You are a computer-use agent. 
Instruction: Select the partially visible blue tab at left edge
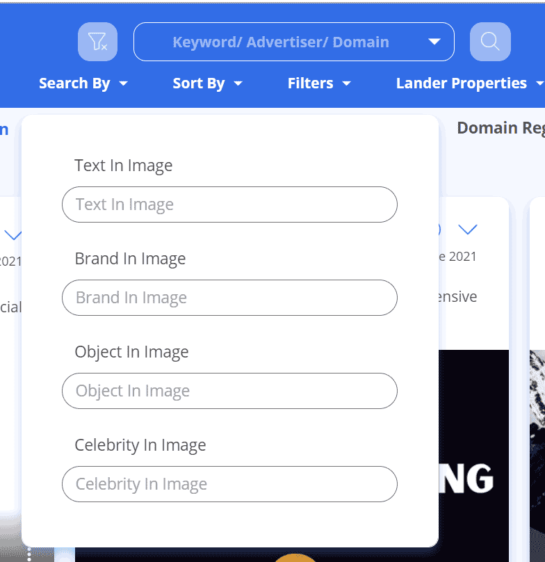(5, 129)
